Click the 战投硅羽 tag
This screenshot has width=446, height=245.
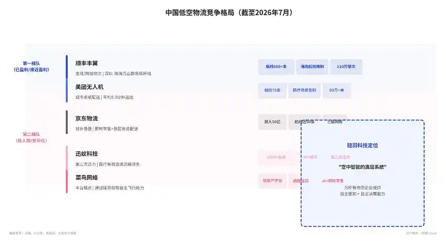(x=301, y=181)
